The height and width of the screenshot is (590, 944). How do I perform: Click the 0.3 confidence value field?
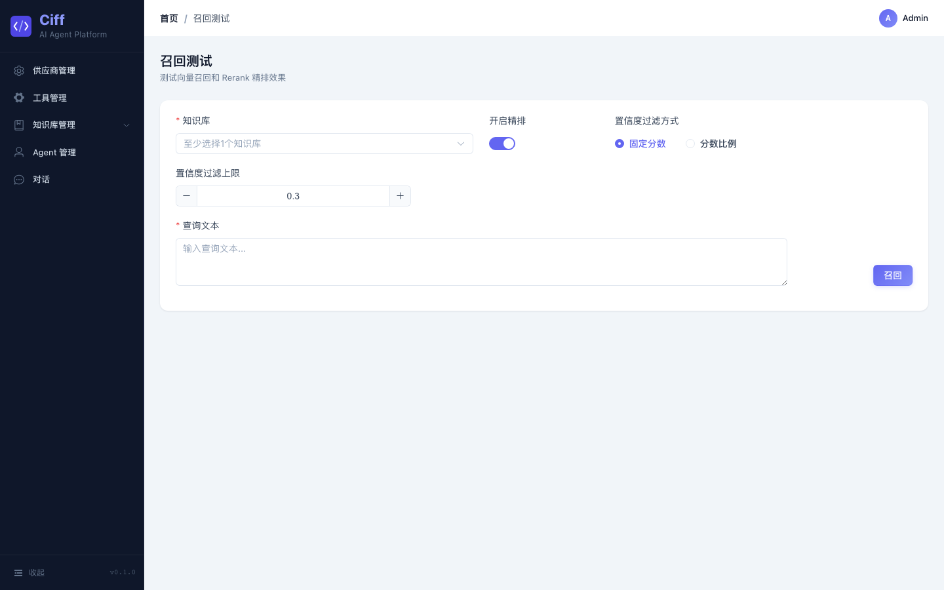pos(293,196)
